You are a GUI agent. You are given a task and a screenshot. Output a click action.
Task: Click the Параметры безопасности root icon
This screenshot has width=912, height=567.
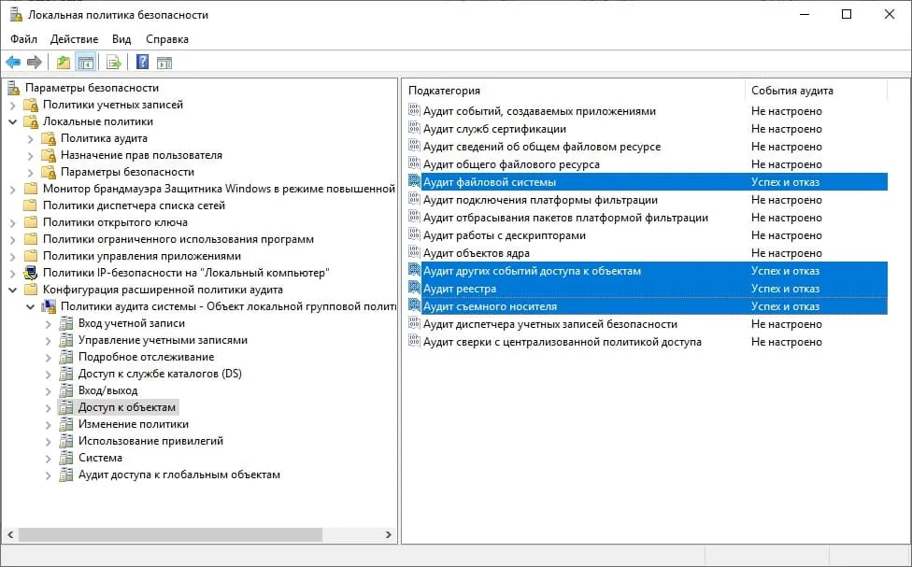coord(12,89)
